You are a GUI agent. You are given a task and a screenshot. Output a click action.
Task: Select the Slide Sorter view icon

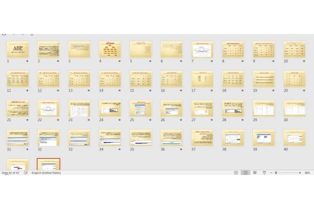(x=245, y=172)
